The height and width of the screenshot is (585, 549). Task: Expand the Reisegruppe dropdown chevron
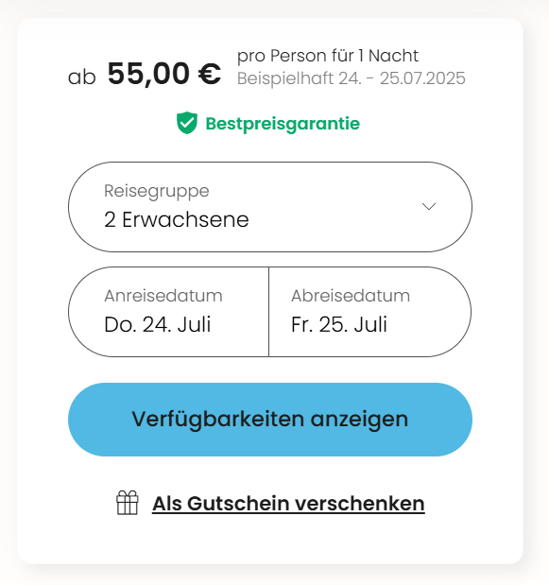429,206
